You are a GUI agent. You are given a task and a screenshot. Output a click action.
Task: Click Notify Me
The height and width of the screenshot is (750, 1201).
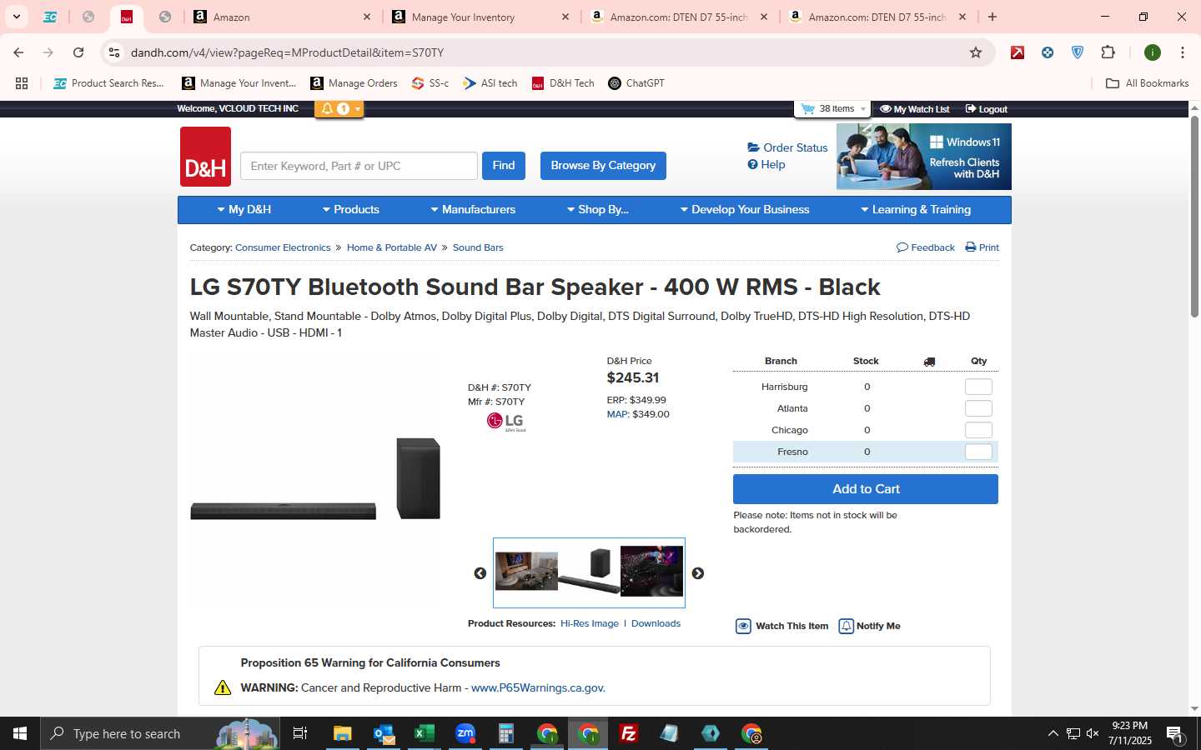click(x=870, y=626)
